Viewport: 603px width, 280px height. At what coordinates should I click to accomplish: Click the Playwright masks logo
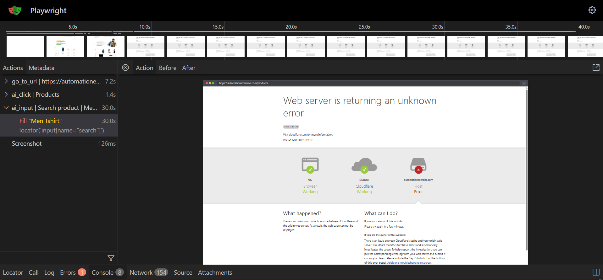click(15, 10)
